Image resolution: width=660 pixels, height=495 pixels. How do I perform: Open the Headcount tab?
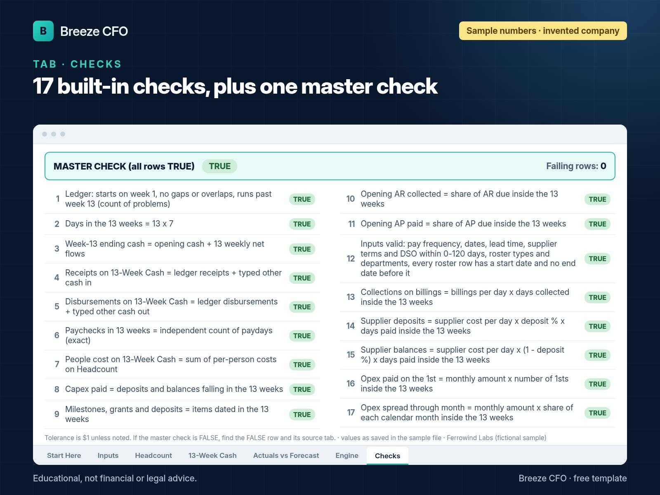[153, 455]
